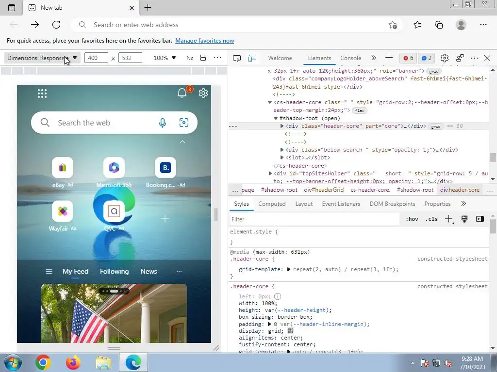The height and width of the screenshot is (372, 497).
Task: Open the Favorites star icon
Action: [x=417, y=25]
